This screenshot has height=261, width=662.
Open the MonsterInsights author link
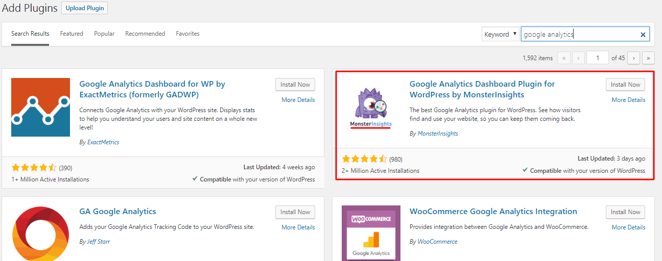[x=438, y=134]
